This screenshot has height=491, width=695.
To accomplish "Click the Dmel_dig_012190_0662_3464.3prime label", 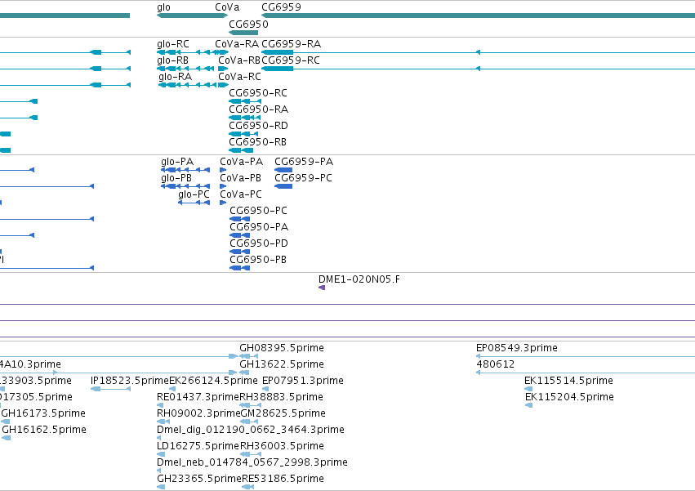I will coord(251,431).
